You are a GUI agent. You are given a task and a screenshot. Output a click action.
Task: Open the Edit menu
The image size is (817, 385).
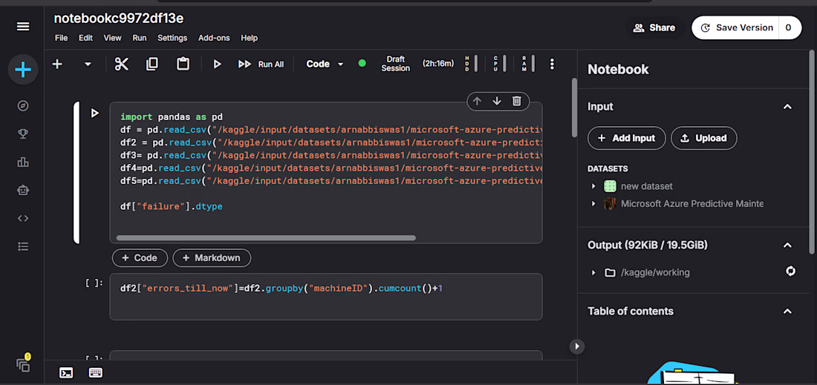point(85,38)
